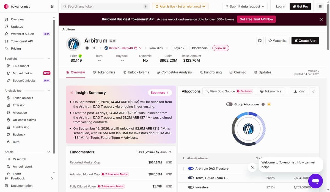Download allocations .csv file
330x192 pixels.
[299, 91]
